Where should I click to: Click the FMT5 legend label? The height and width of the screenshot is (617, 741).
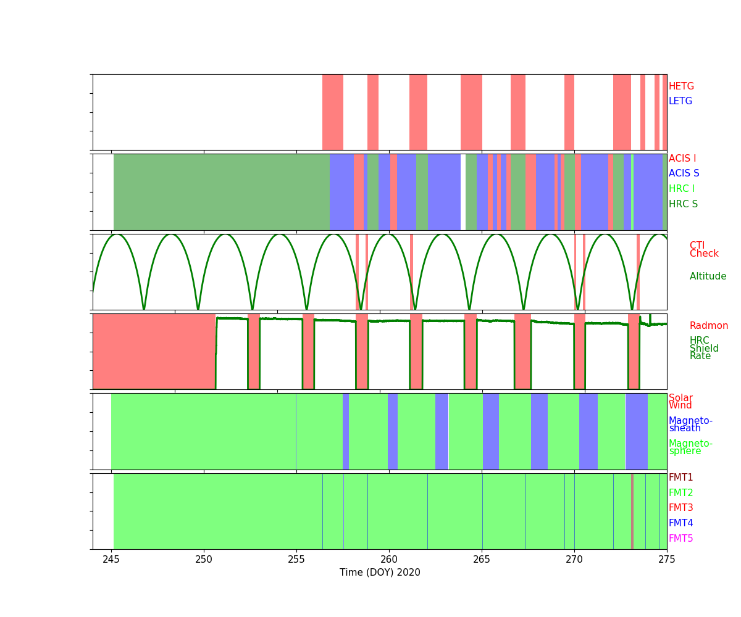[x=680, y=539]
